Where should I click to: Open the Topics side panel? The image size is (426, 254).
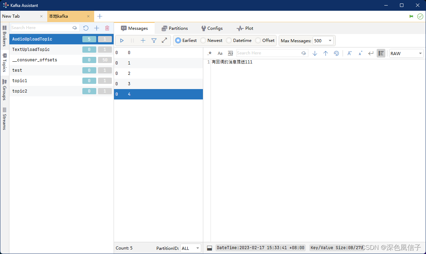(5, 62)
